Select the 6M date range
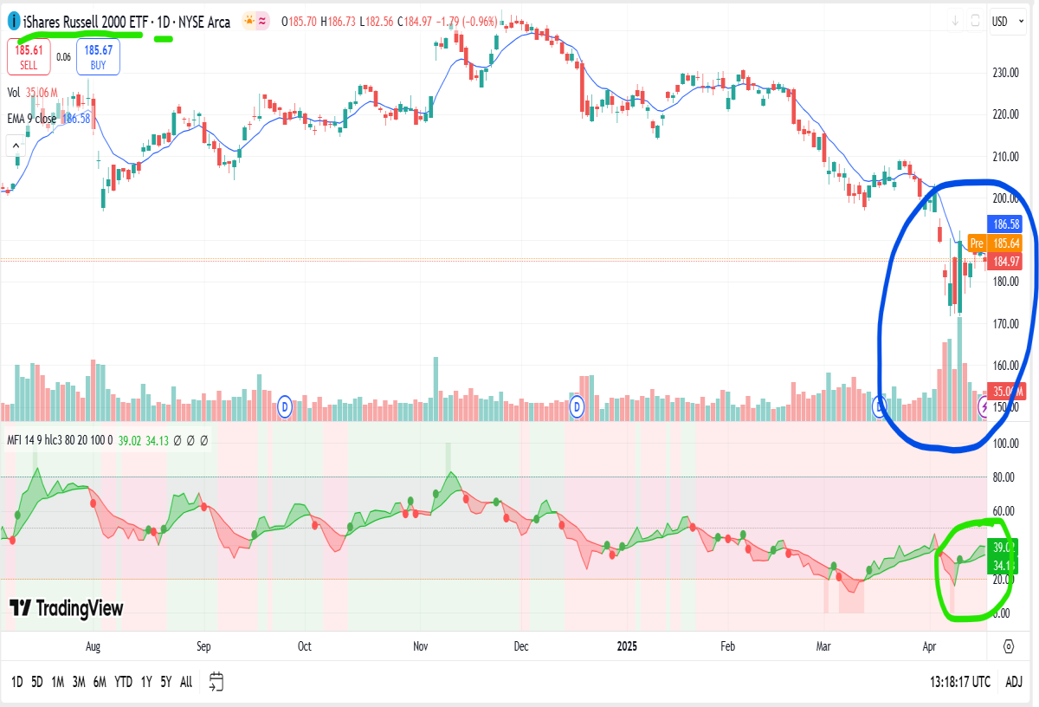The height and width of the screenshot is (707, 1039). 100,682
